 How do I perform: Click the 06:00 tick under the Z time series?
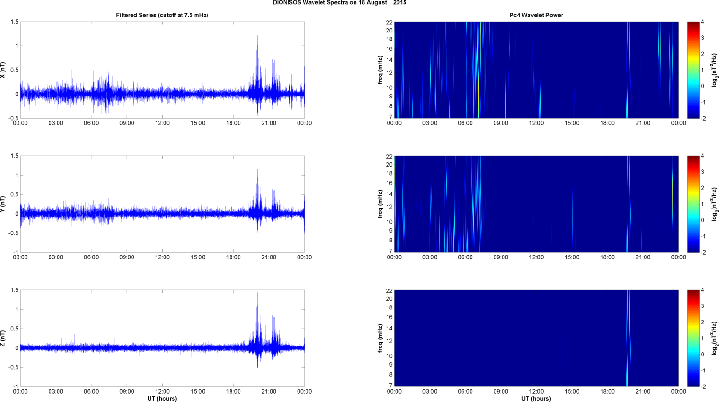point(91,392)
